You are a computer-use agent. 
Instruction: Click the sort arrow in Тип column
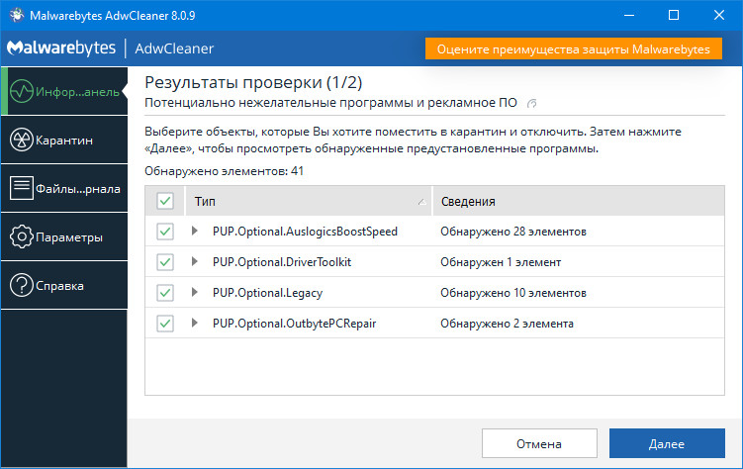421,202
